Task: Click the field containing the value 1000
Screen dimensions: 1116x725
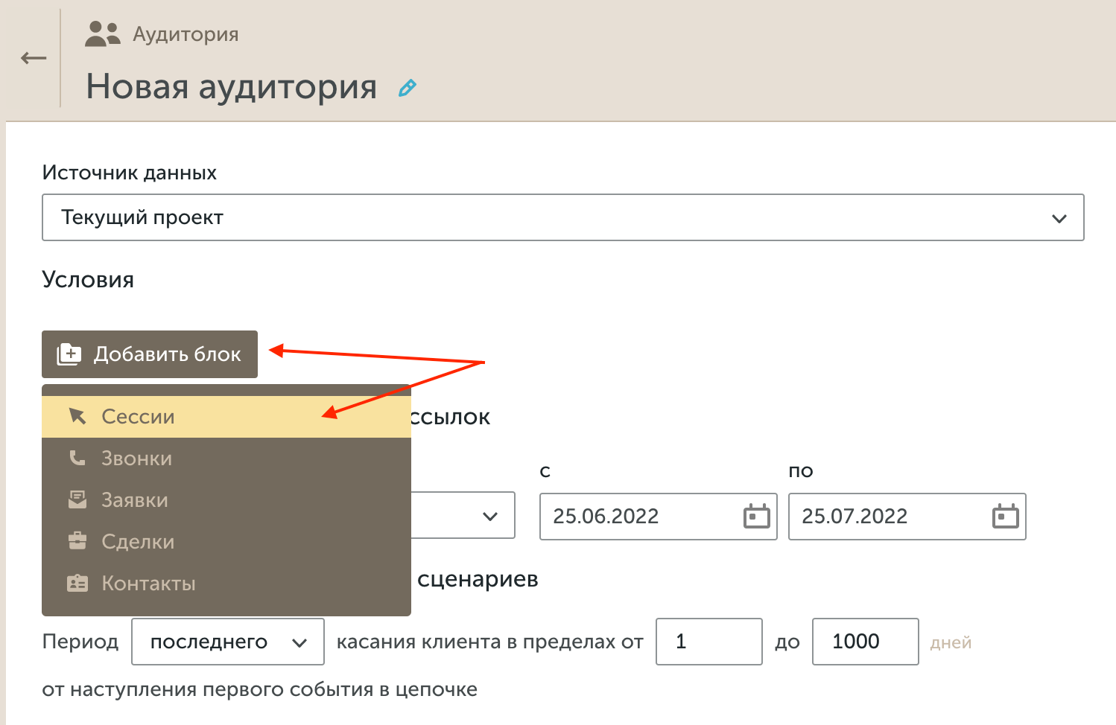Action: [865, 641]
